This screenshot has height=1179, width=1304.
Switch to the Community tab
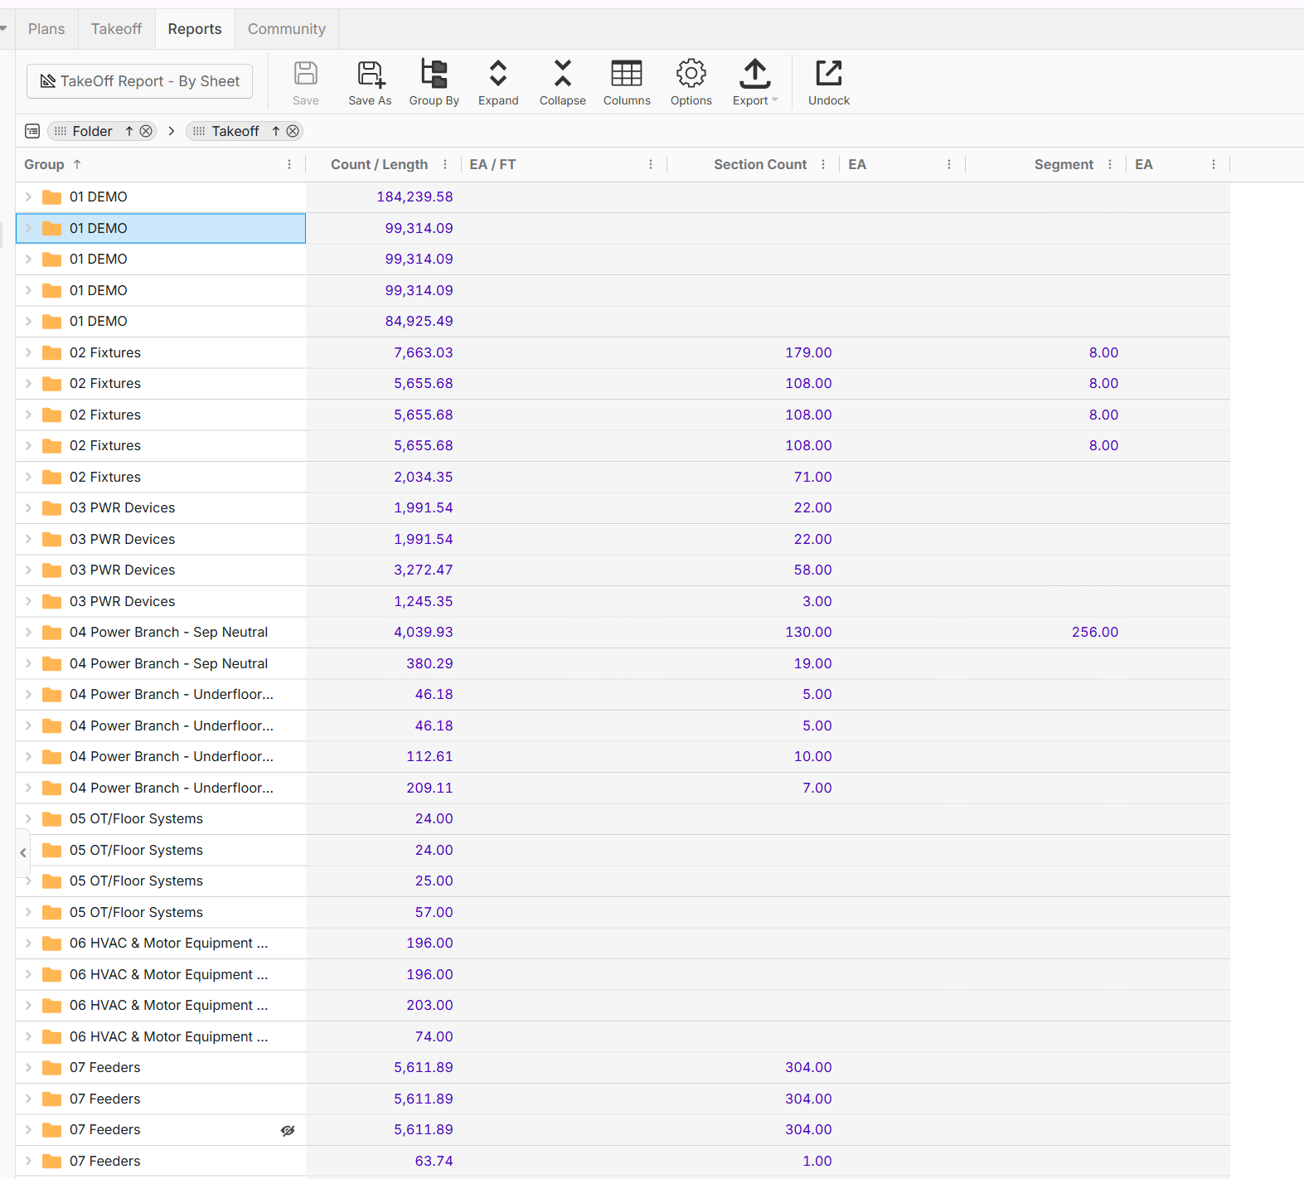(286, 29)
